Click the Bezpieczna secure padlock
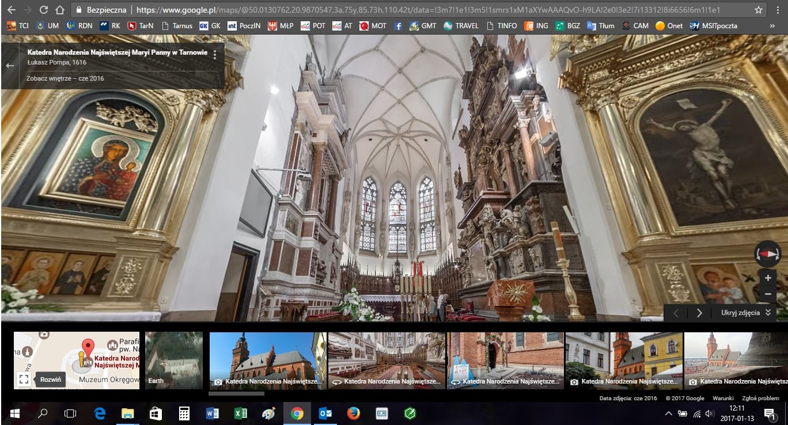 click(79, 10)
